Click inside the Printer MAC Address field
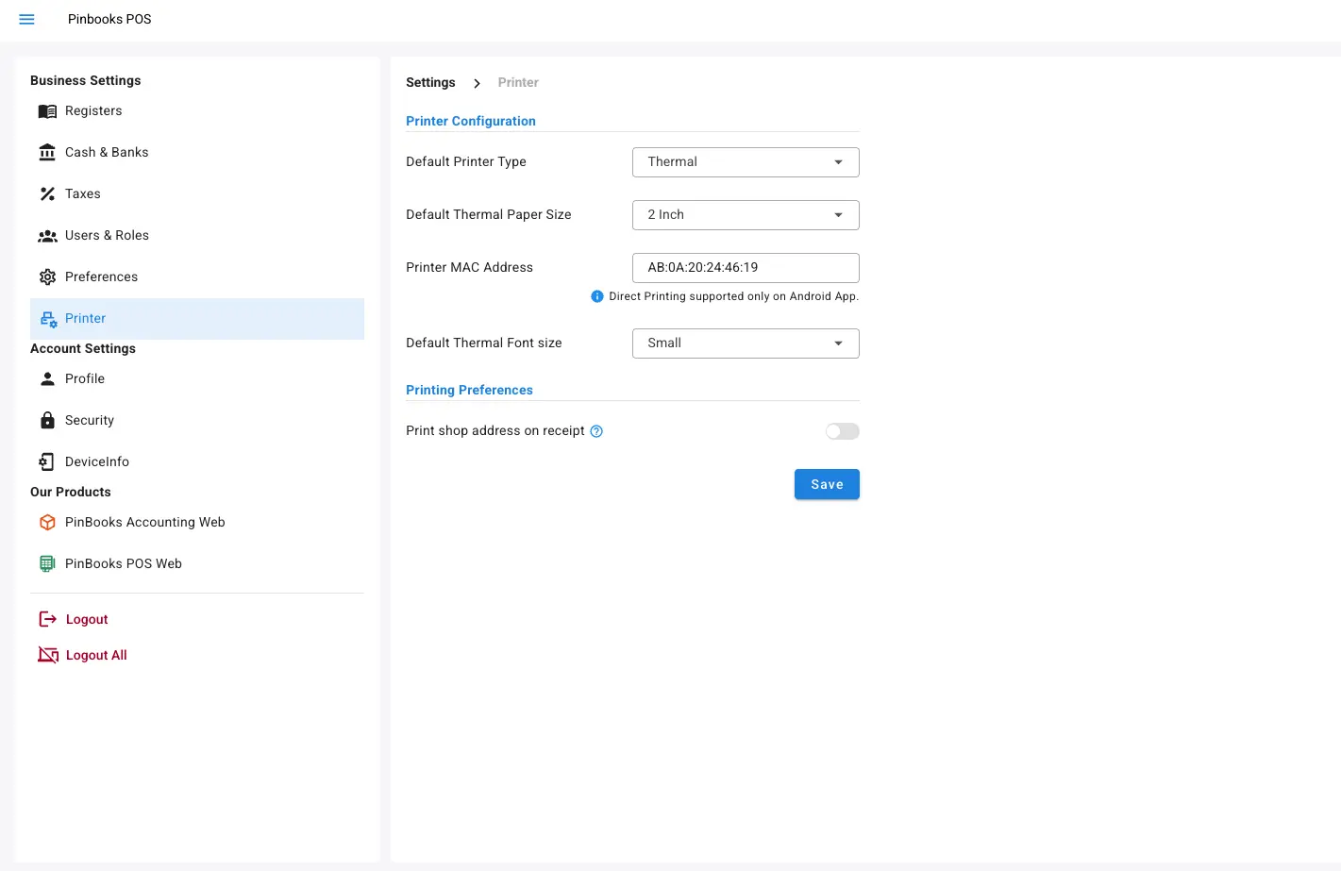 click(x=745, y=267)
